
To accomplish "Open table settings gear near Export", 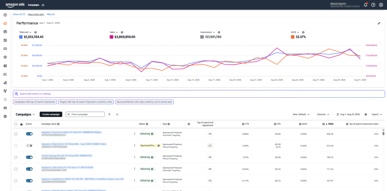I will [x=366, y=114].
